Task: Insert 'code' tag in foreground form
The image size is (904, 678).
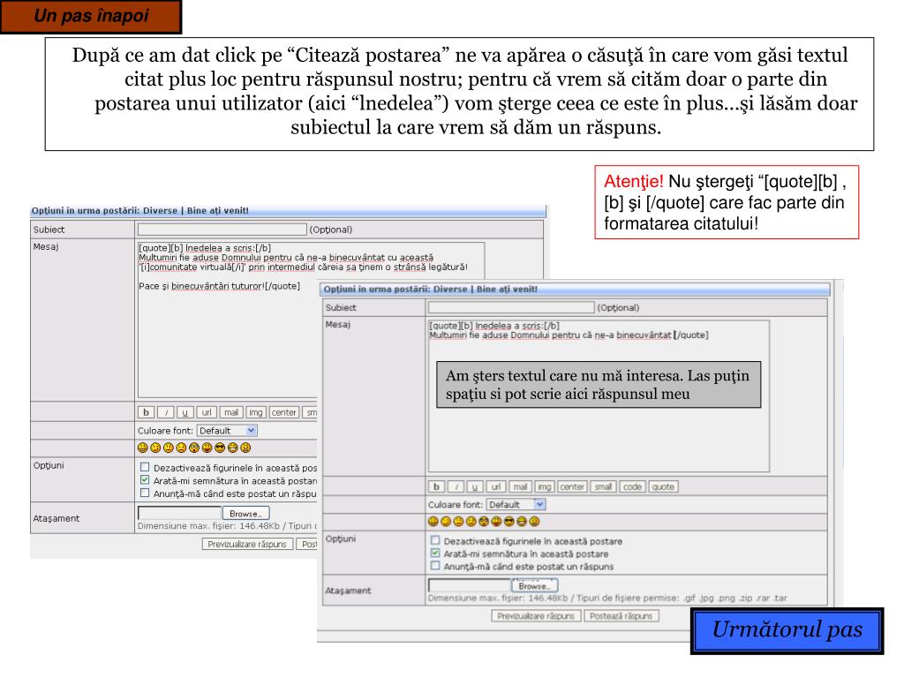Action: [632, 486]
